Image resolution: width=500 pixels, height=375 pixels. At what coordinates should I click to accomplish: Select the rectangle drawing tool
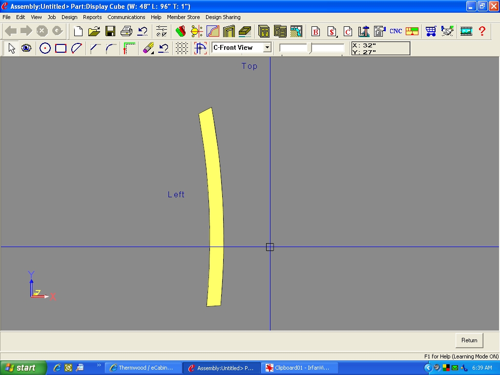coord(61,48)
